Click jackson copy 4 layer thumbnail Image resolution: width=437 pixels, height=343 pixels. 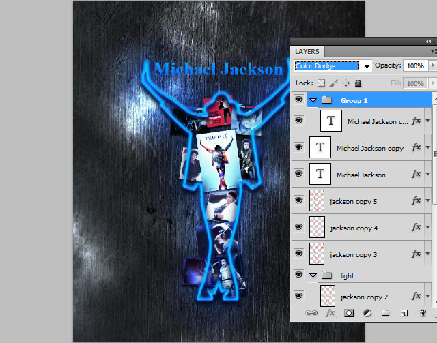click(x=317, y=227)
